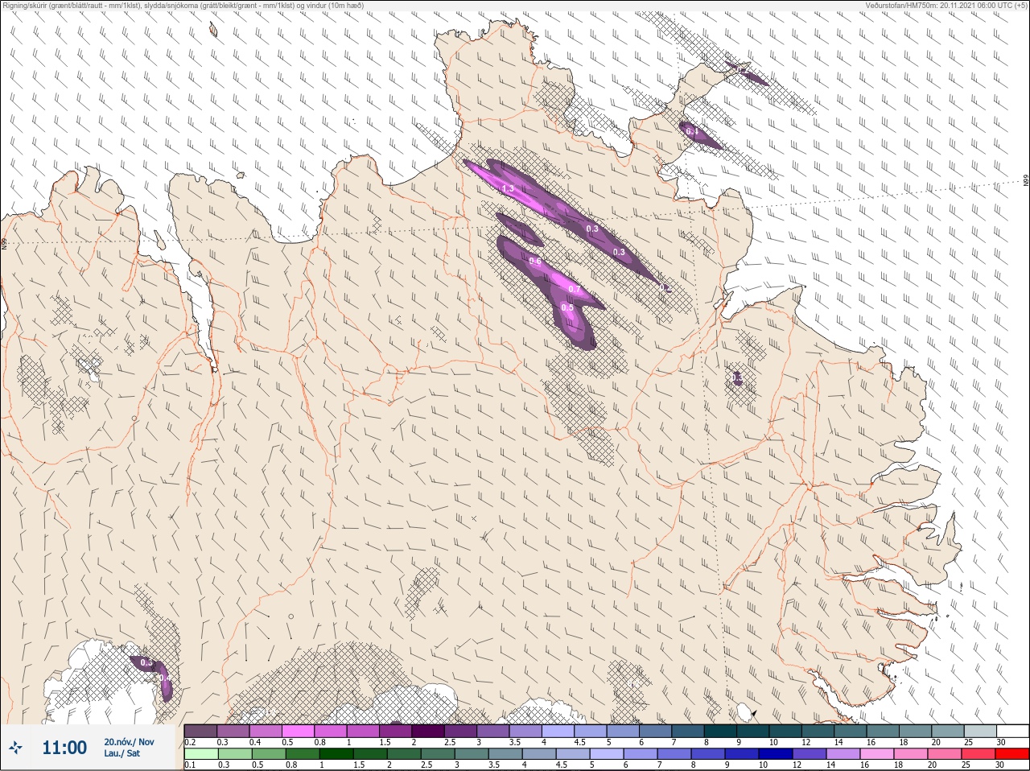
Task: Click the 0.1 label under the rain scale
Action: 190,765
